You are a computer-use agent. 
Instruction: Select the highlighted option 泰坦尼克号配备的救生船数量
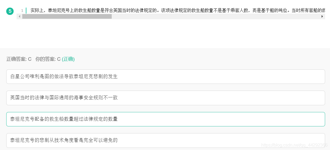click(166, 119)
